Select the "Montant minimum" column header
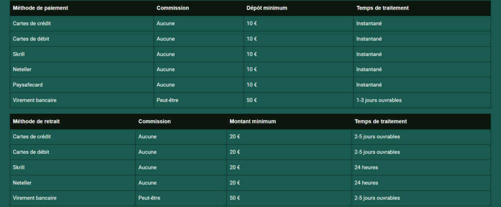The height and width of the screenshot is (207, 501). (252, 122)
